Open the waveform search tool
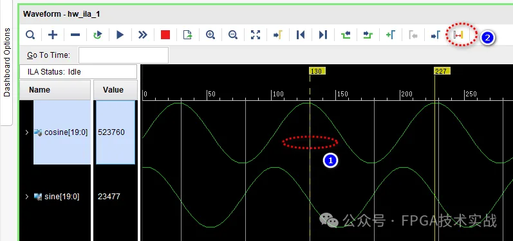The image size is (513, 241). coord(30,35)
